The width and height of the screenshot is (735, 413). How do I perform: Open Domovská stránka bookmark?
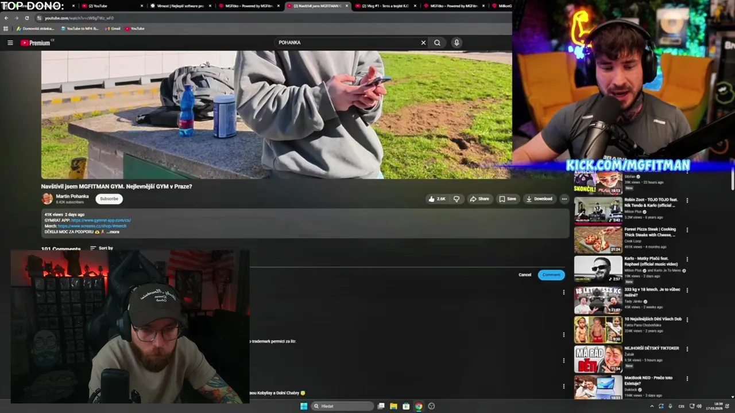point(36,29)
